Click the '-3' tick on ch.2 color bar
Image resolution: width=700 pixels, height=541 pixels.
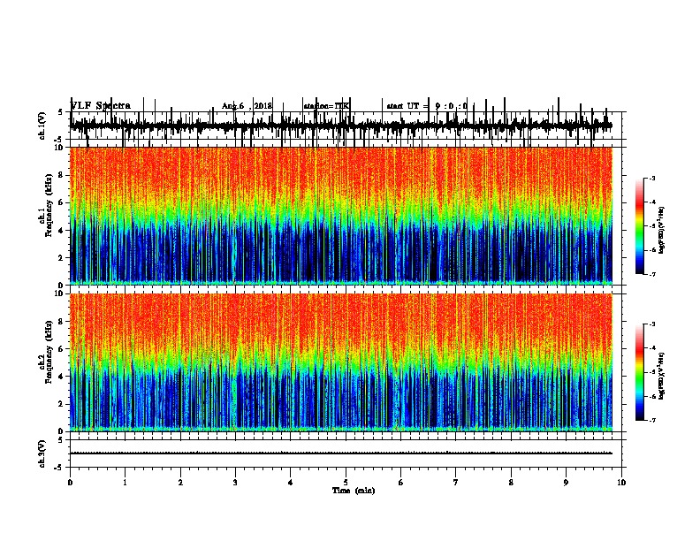point(651,324)
